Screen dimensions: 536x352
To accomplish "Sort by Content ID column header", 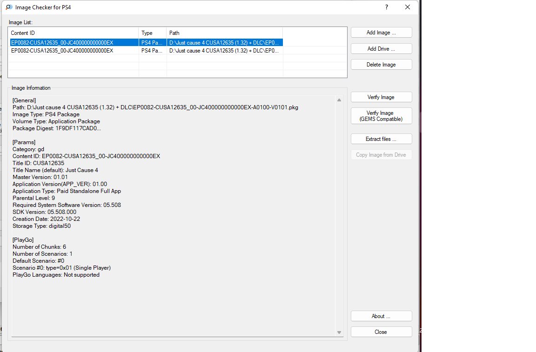I will tap(74, 33).
